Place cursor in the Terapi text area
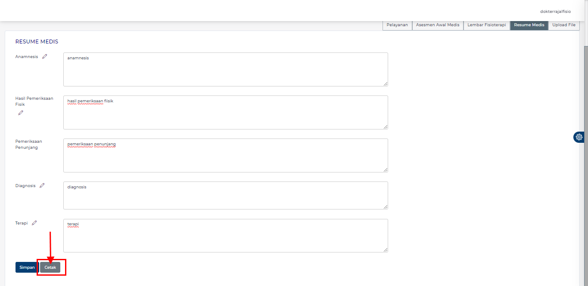The height and width of the screenshot is (286, 588). (225, 235)
